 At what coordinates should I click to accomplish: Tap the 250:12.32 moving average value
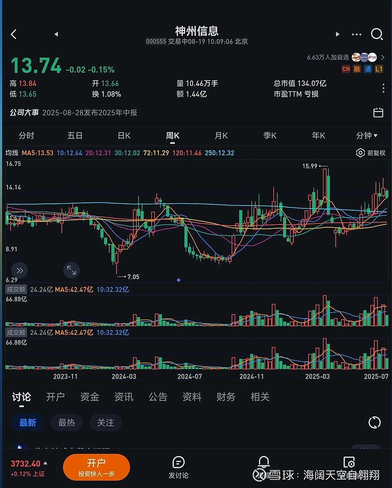[x=220, y=153]
